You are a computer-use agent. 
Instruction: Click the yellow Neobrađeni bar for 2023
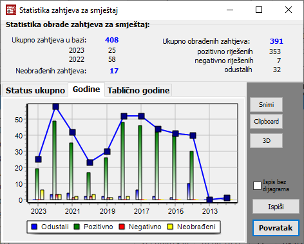(x=42, y=195)
